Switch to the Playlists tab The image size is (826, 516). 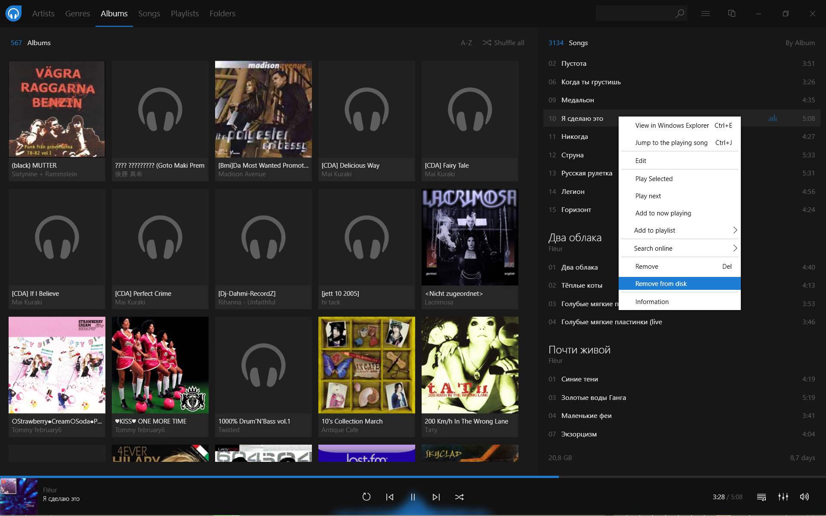185,13
